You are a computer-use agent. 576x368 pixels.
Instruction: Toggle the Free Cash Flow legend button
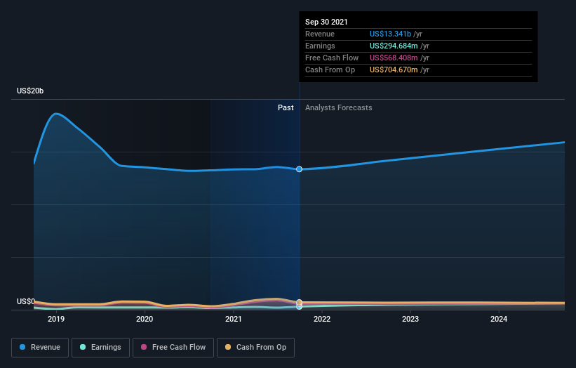click(173, 348)
